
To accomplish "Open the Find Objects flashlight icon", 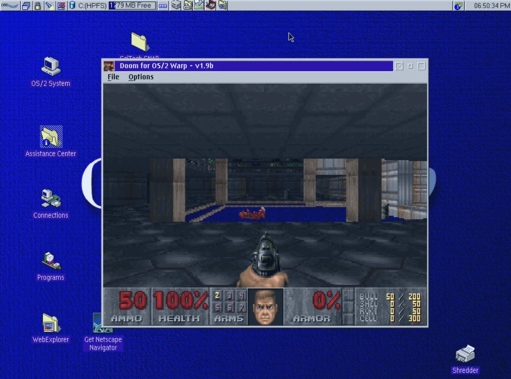I will 49,6.
